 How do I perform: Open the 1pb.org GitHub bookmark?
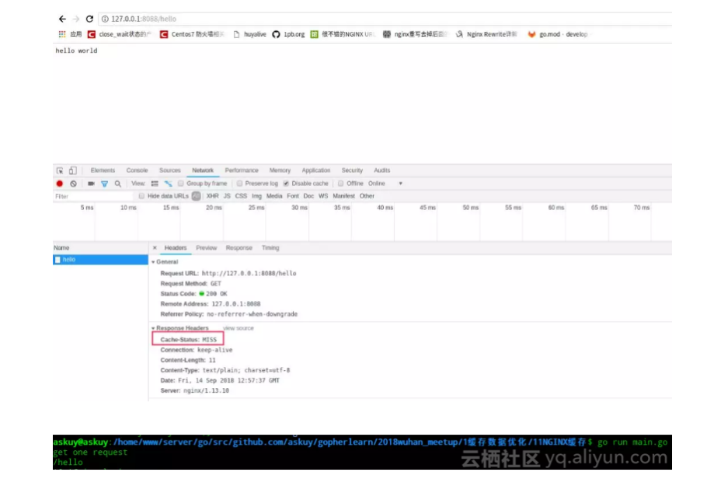pos(289,34)
